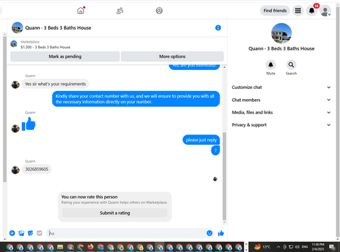The height and width of the screenshot is (252, 340).
Task: Mark the listing as pending
Action: [65, 56]
